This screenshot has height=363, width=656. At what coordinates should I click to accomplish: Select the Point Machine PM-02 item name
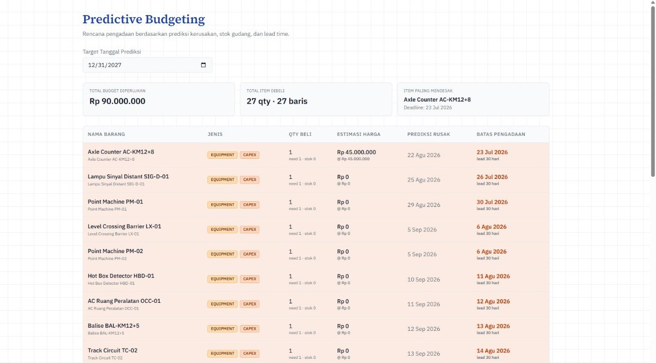click(115, 251)
